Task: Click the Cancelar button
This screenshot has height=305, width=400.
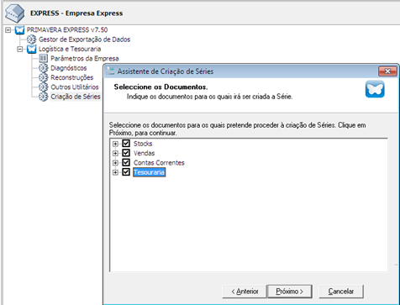Action: [341, 292]
